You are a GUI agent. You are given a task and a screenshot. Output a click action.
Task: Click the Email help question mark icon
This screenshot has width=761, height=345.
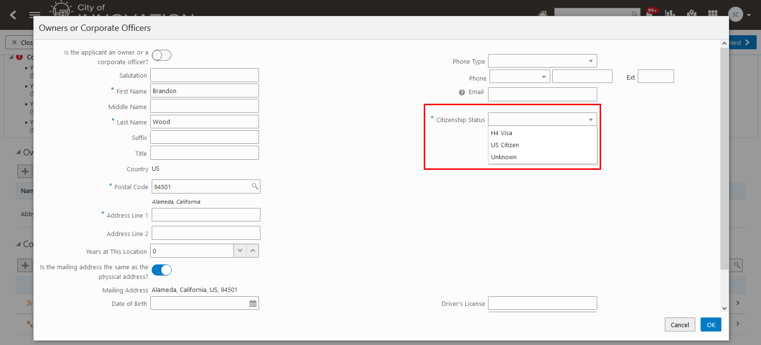point(462,92)
